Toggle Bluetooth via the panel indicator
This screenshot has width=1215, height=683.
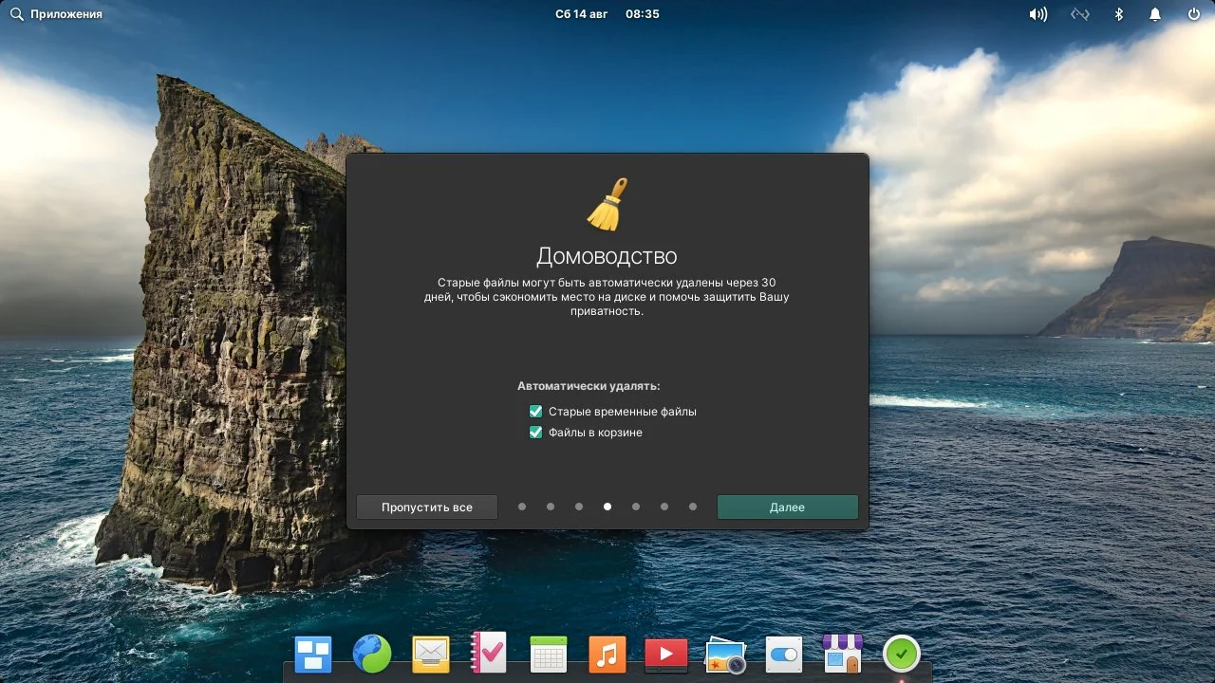click(x=1117, y=13)
